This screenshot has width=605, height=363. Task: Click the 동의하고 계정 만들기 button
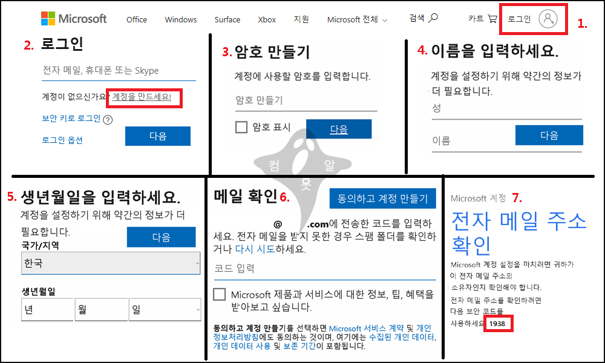pos(383,198)
